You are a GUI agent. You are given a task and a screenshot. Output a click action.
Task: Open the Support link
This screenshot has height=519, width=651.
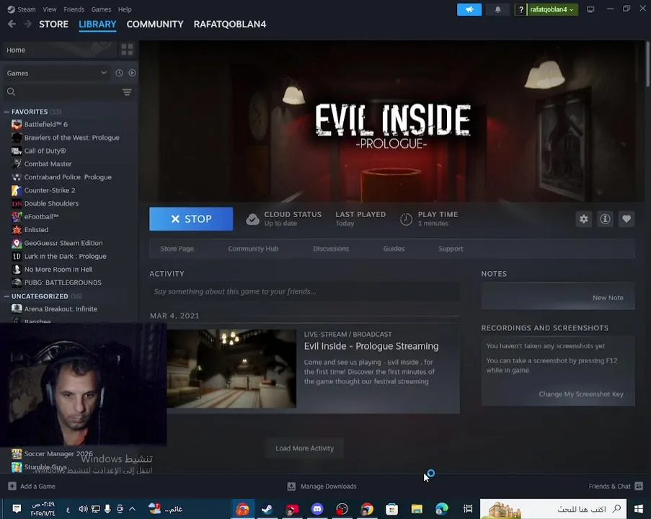point(451,249)
